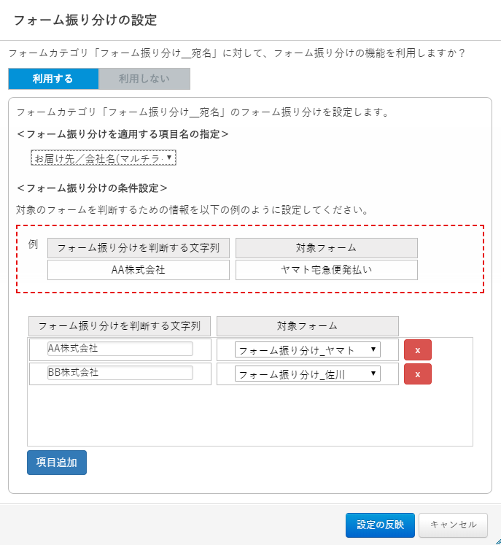This screenshot has width=501, height=545.
Task: Cancel the dialog via キャンセル
Action: pyautogui.click(x=453, y=525)
